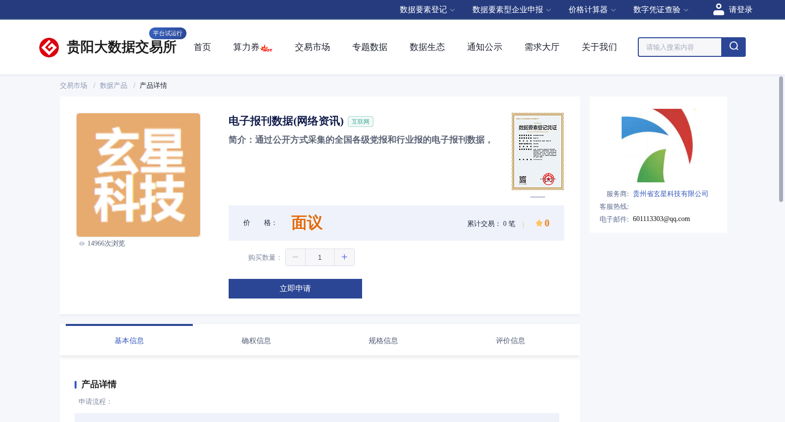Open the 通知公示 menu item

[485, 47]
